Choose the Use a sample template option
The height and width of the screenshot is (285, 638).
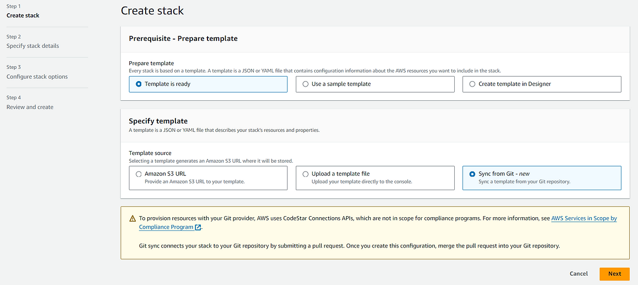[x=375, y=84]
